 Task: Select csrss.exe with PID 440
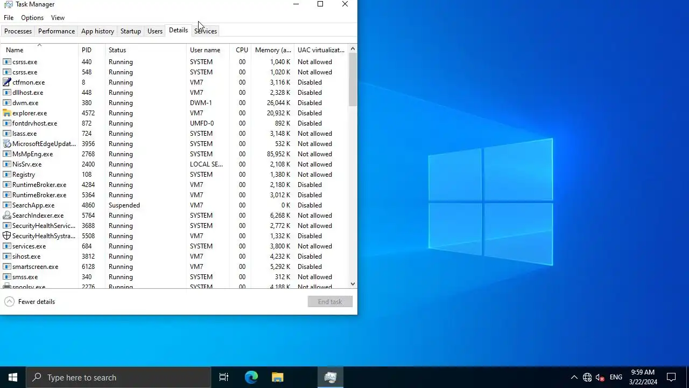[x=174, y=62]
